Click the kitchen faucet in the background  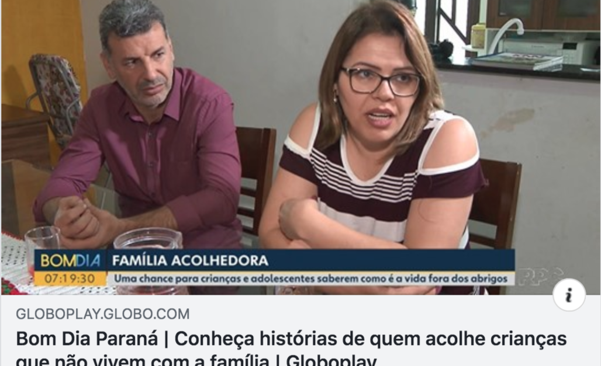pos(506,33)
